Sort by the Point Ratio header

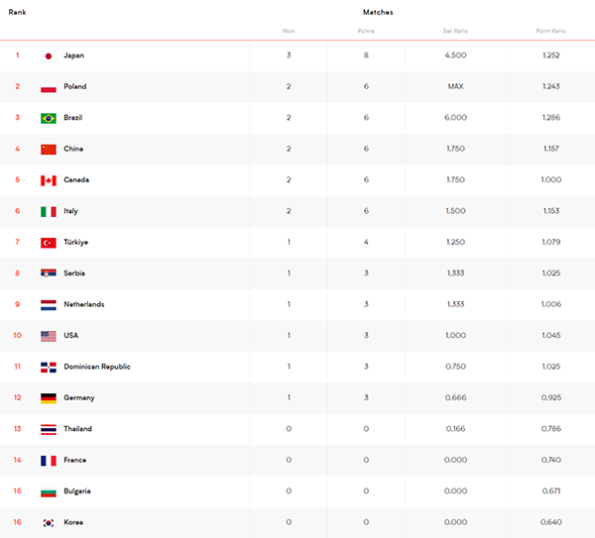coord(551,31)
